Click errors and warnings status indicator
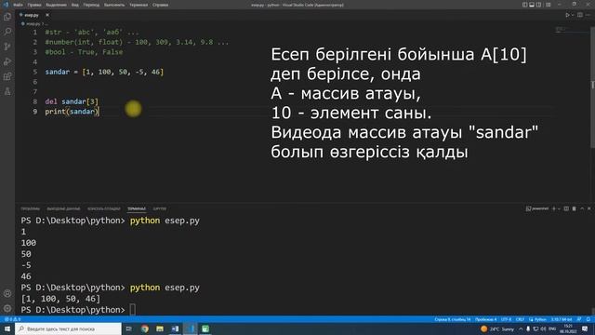Viewport: 595px width, 335px height. (x=12, y=319)
